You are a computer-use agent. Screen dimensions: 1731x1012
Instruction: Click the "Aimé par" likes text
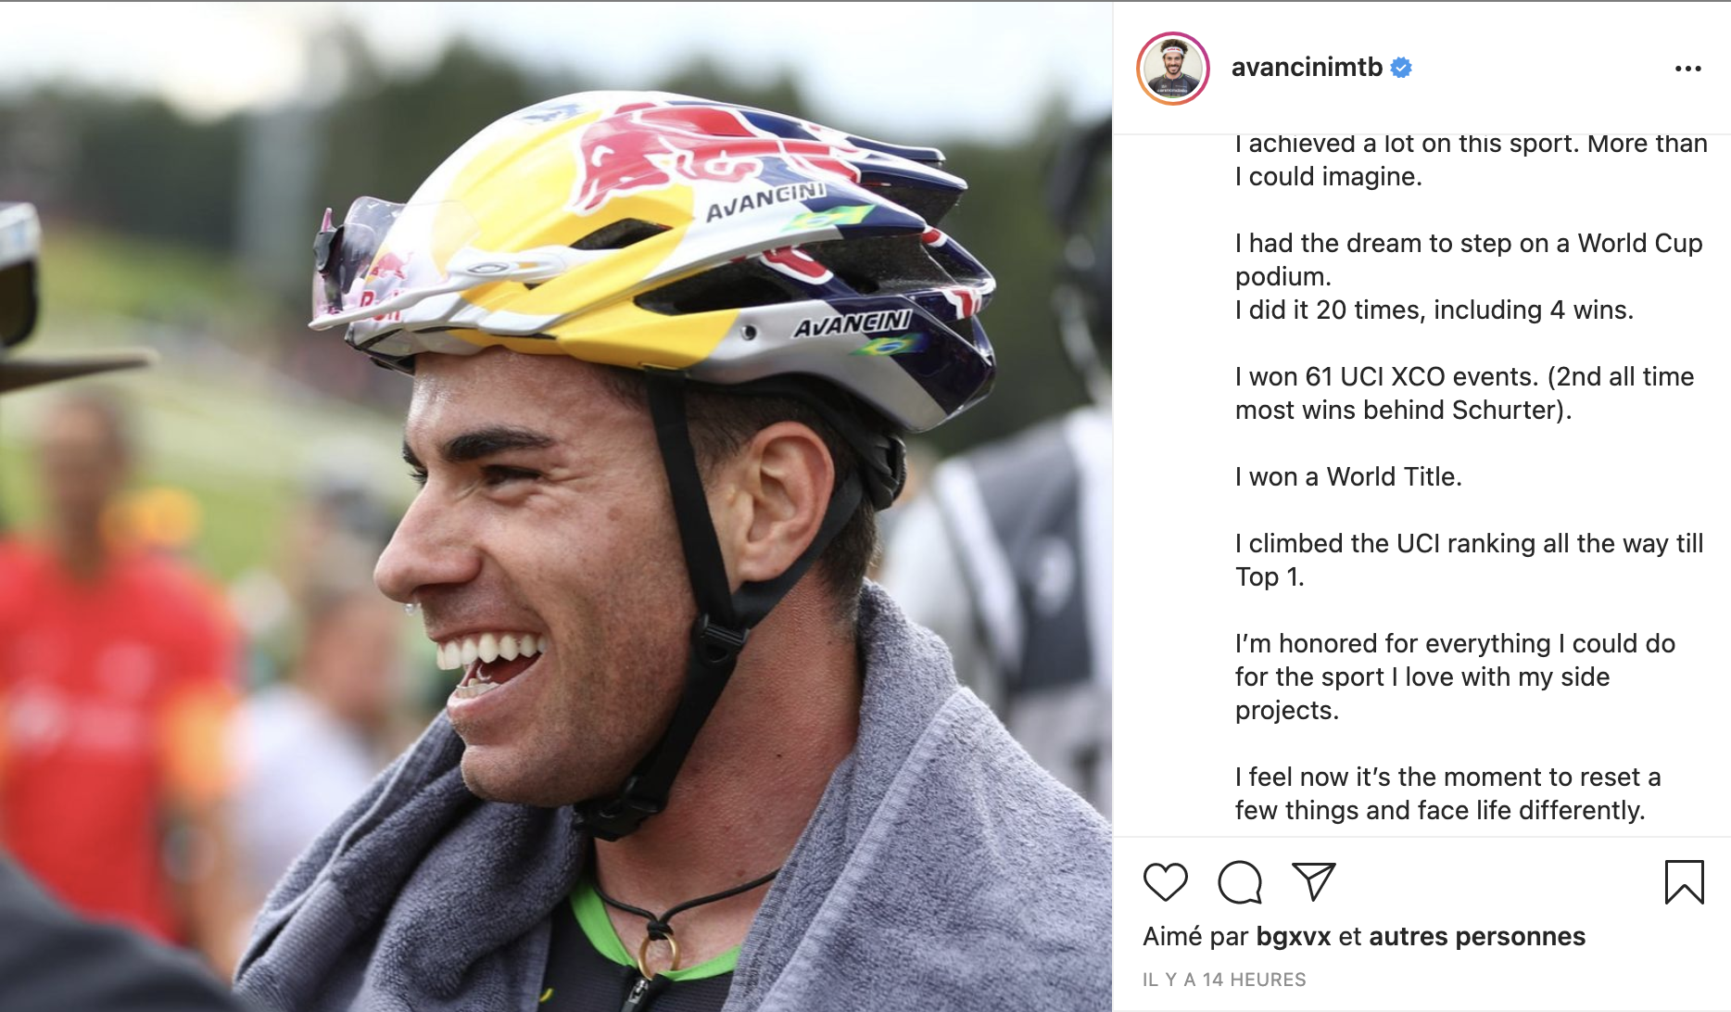(x=1195, y=936)
